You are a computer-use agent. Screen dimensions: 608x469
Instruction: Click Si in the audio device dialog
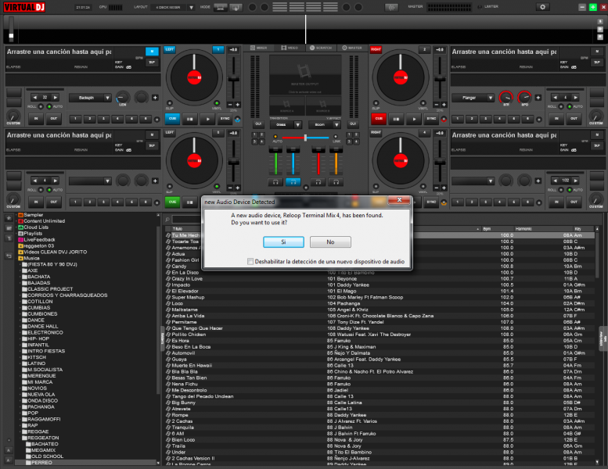point(283,242)
